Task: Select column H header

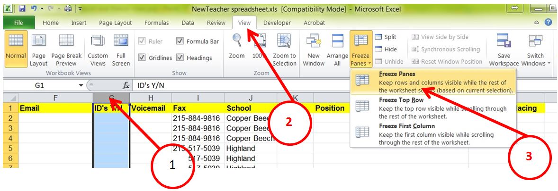Action: (151, 98)
